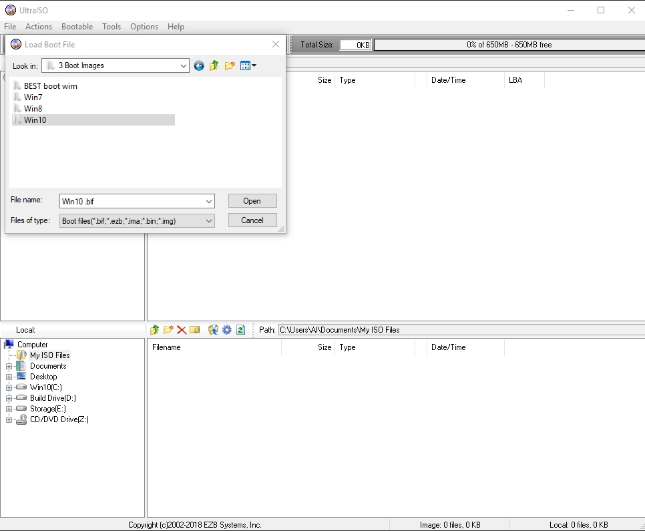Image resolution: width=645 pixels, height=531 pixels.
Task: Select Computer in the Local tree
Action: (x=32, y=345)
